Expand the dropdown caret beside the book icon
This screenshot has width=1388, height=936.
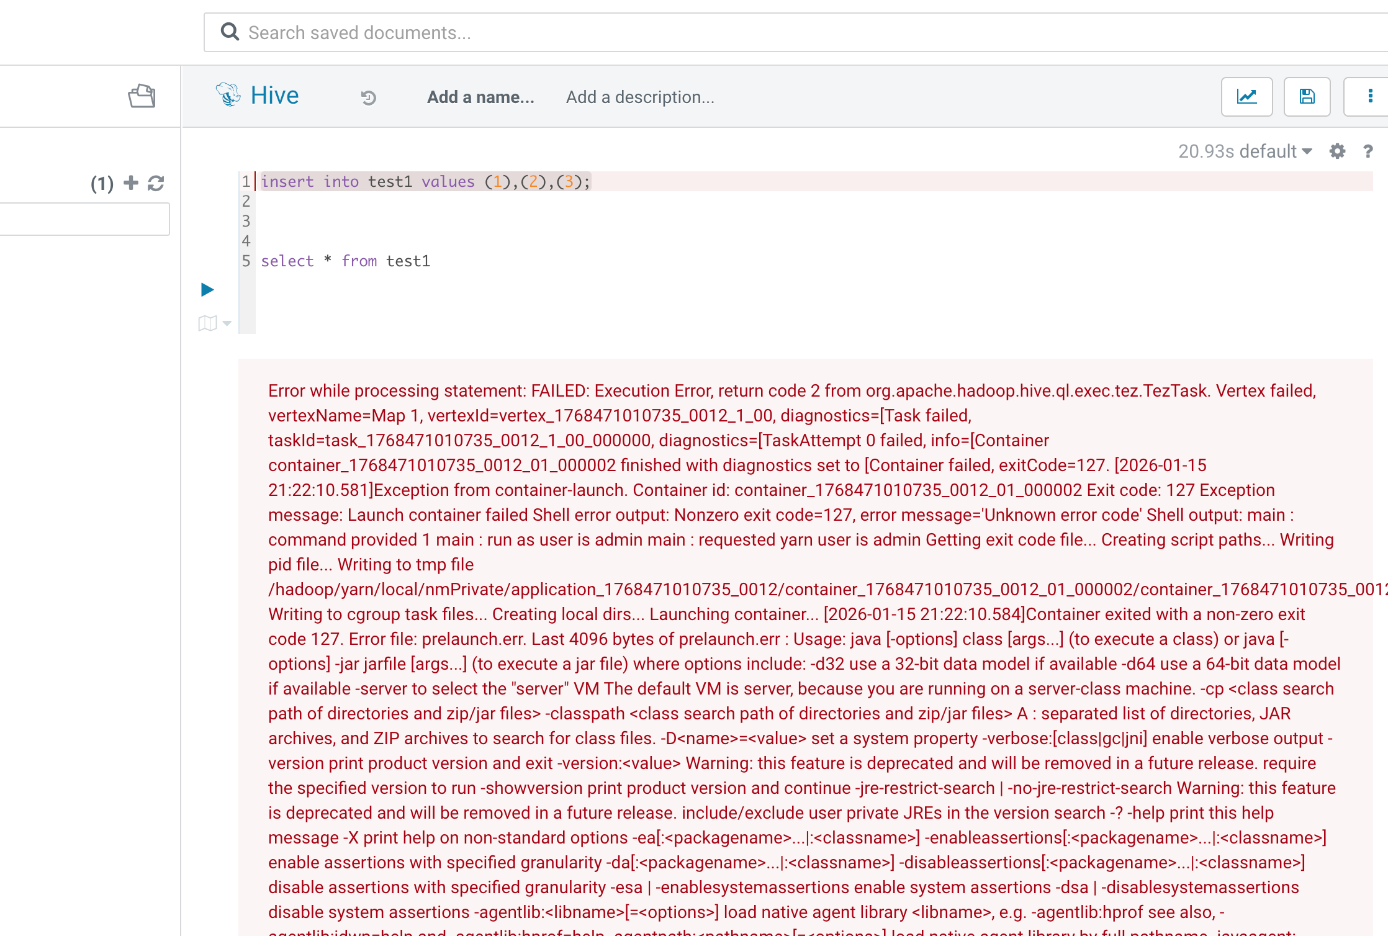[x=227, y=323]
